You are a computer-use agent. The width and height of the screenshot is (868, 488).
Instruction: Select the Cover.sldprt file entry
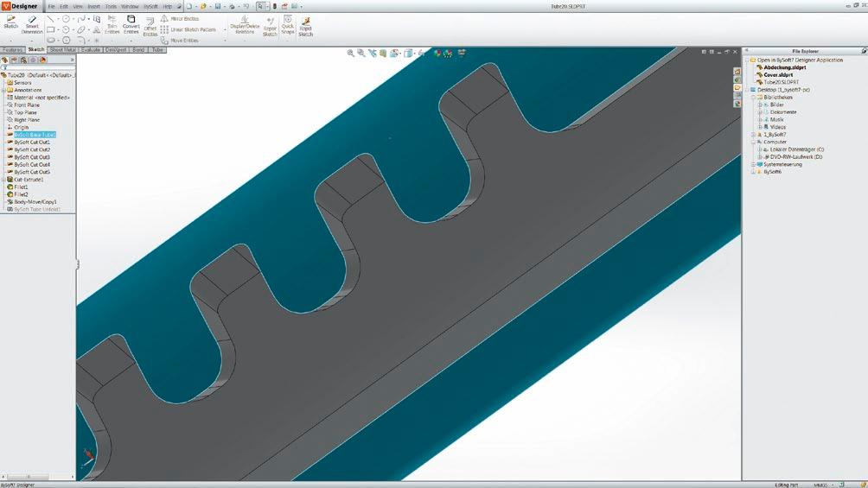pos(778,74)
